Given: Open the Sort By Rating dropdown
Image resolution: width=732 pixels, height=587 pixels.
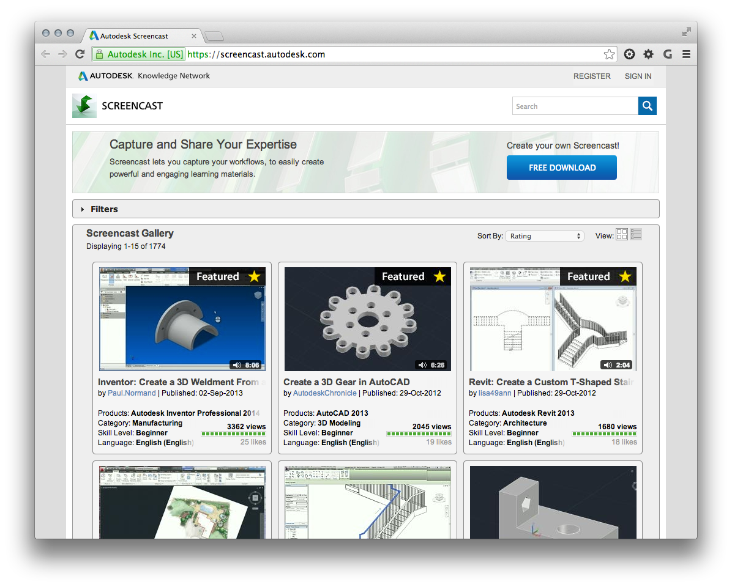Looking at the screenshot, I should coord(544,236).
